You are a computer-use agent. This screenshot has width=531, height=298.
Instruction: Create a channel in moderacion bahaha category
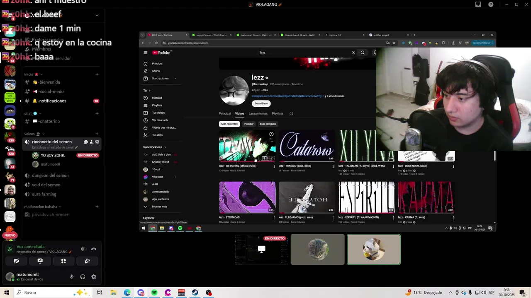pyautogui.click(x=97, y=207)
